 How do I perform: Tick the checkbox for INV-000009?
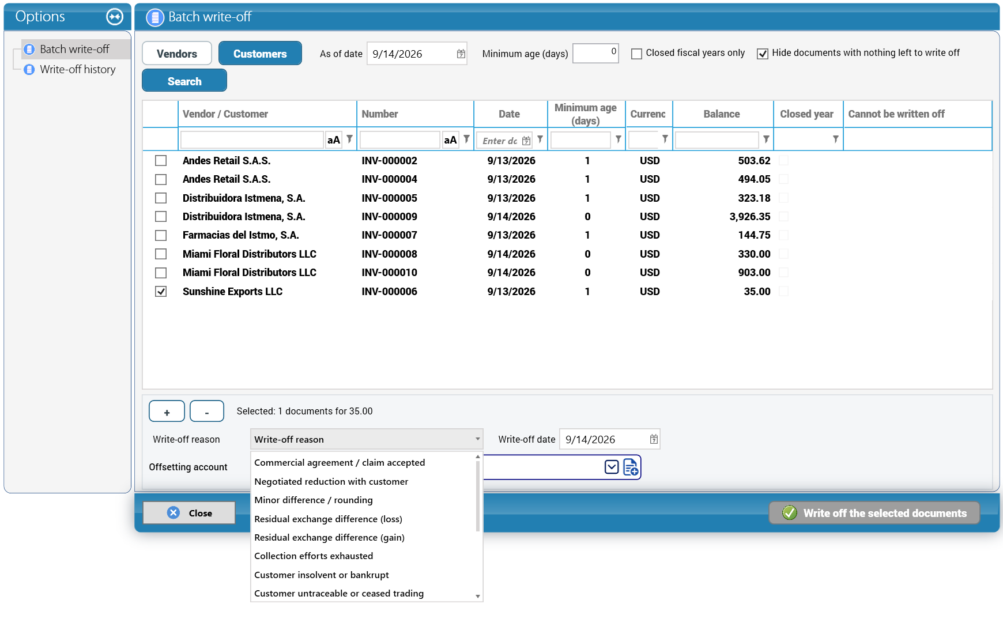pos(161,217)
